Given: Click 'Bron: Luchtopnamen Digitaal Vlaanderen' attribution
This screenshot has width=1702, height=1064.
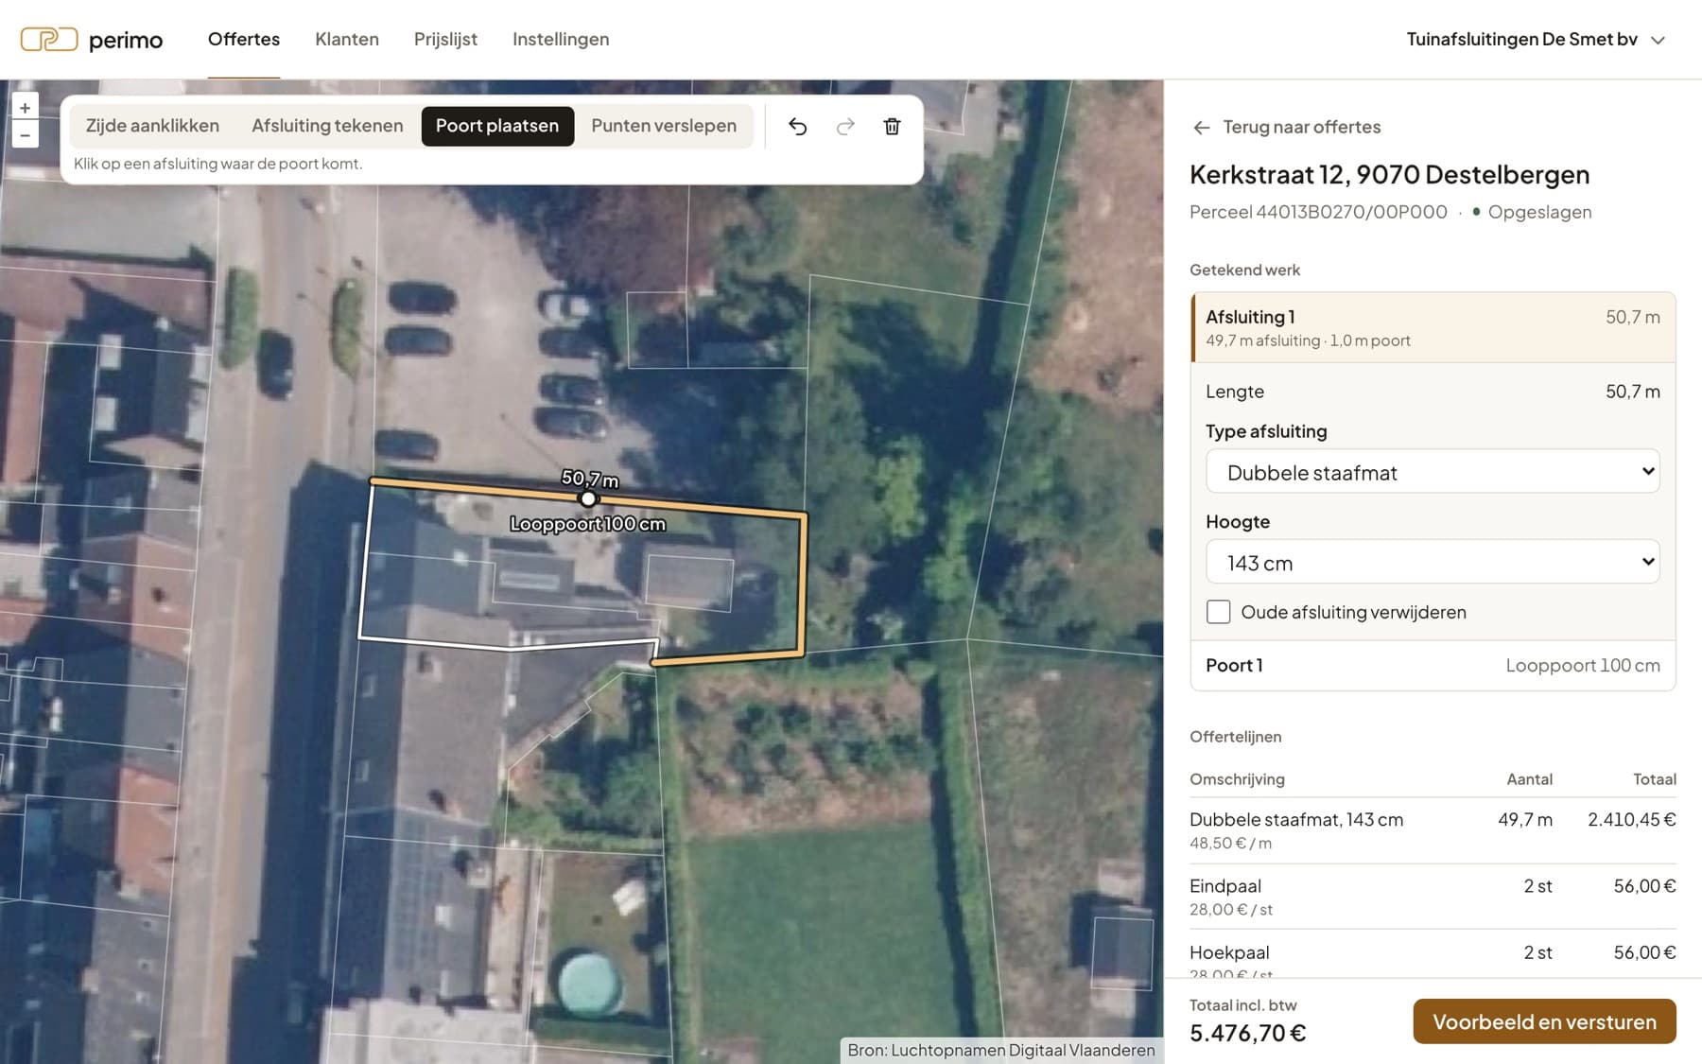Looking at the screenshot, I should point(1001,1050).
